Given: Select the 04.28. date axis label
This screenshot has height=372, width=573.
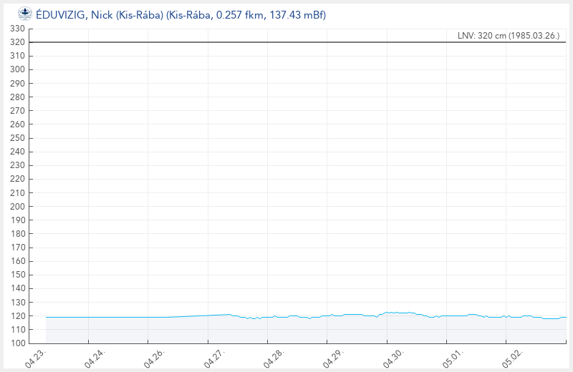Looking at the screenshot, I should [274, 358].
